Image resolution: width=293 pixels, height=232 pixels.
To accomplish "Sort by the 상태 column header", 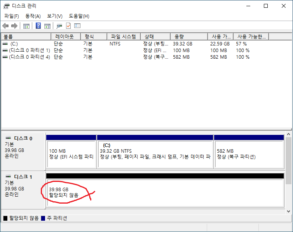I will tap(155, 37).
